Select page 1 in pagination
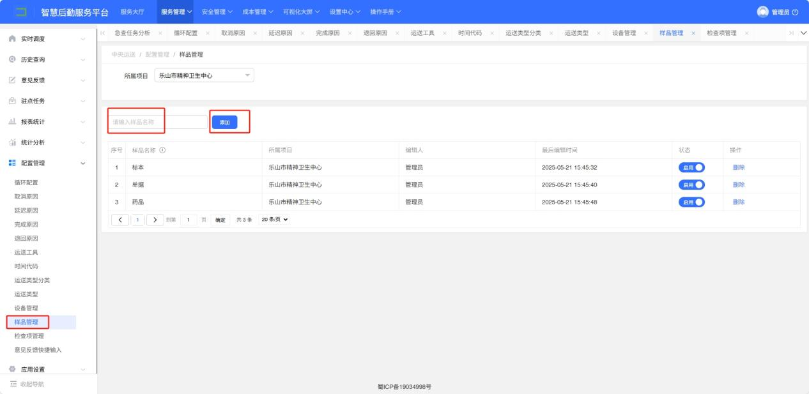 [x=137, y=220]
